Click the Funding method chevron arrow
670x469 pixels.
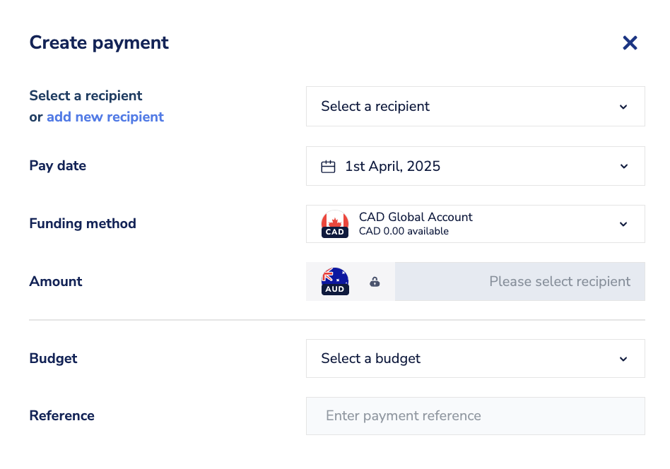click(x=623, y=224)
